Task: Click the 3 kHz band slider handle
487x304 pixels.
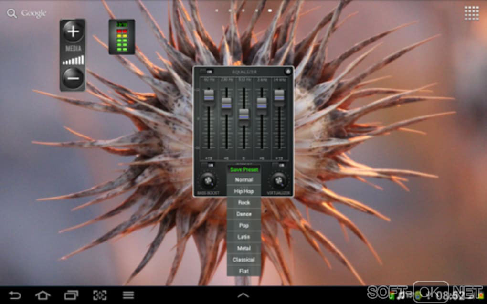Action: (x=262, y=103)
